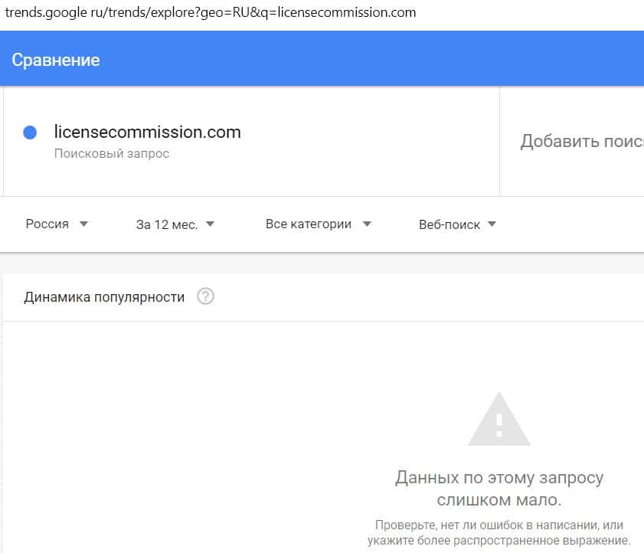Screen dimensions: 644x553
Task: Click the Данных по этому запросу слишком мало message
Action: point(499,489)
